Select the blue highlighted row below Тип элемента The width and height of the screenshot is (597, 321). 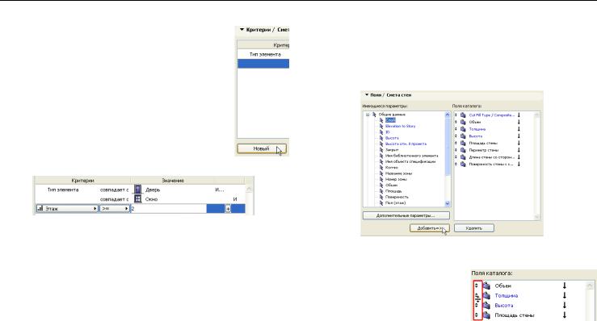click(263, 64)
